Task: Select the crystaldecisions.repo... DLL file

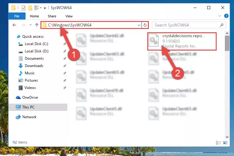Action: coord(182,41)
